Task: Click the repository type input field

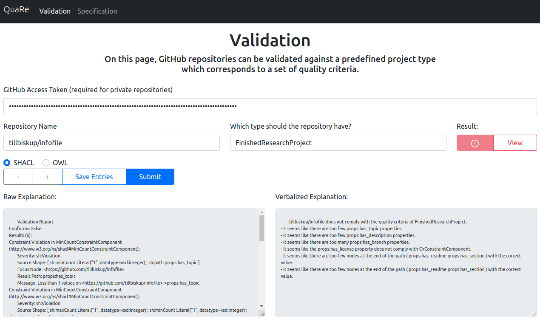Action: [x=338, y=143]
